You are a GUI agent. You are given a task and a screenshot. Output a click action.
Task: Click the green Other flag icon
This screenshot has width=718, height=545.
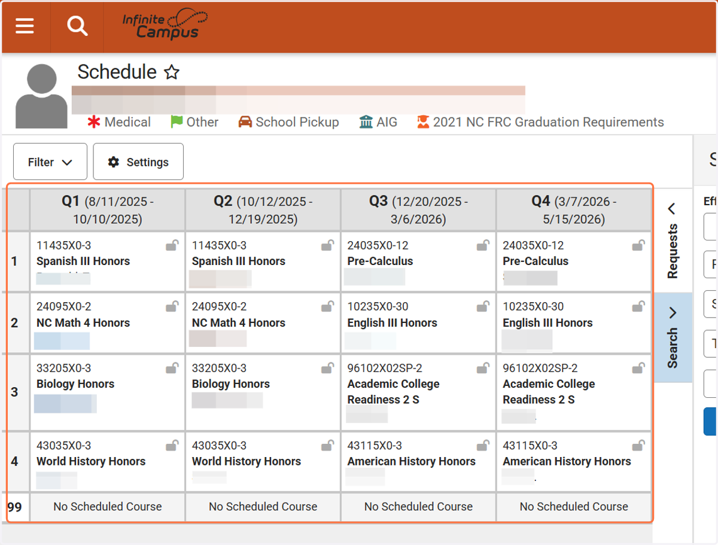point(177,121)
